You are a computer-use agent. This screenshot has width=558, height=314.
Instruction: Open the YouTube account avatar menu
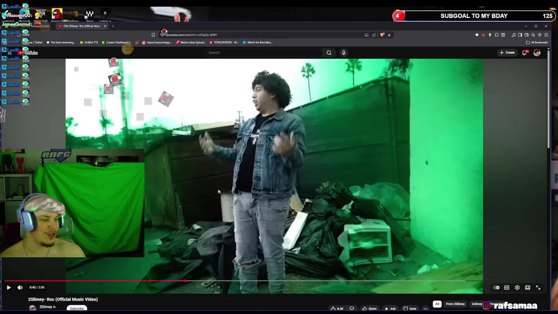(537, 52)
